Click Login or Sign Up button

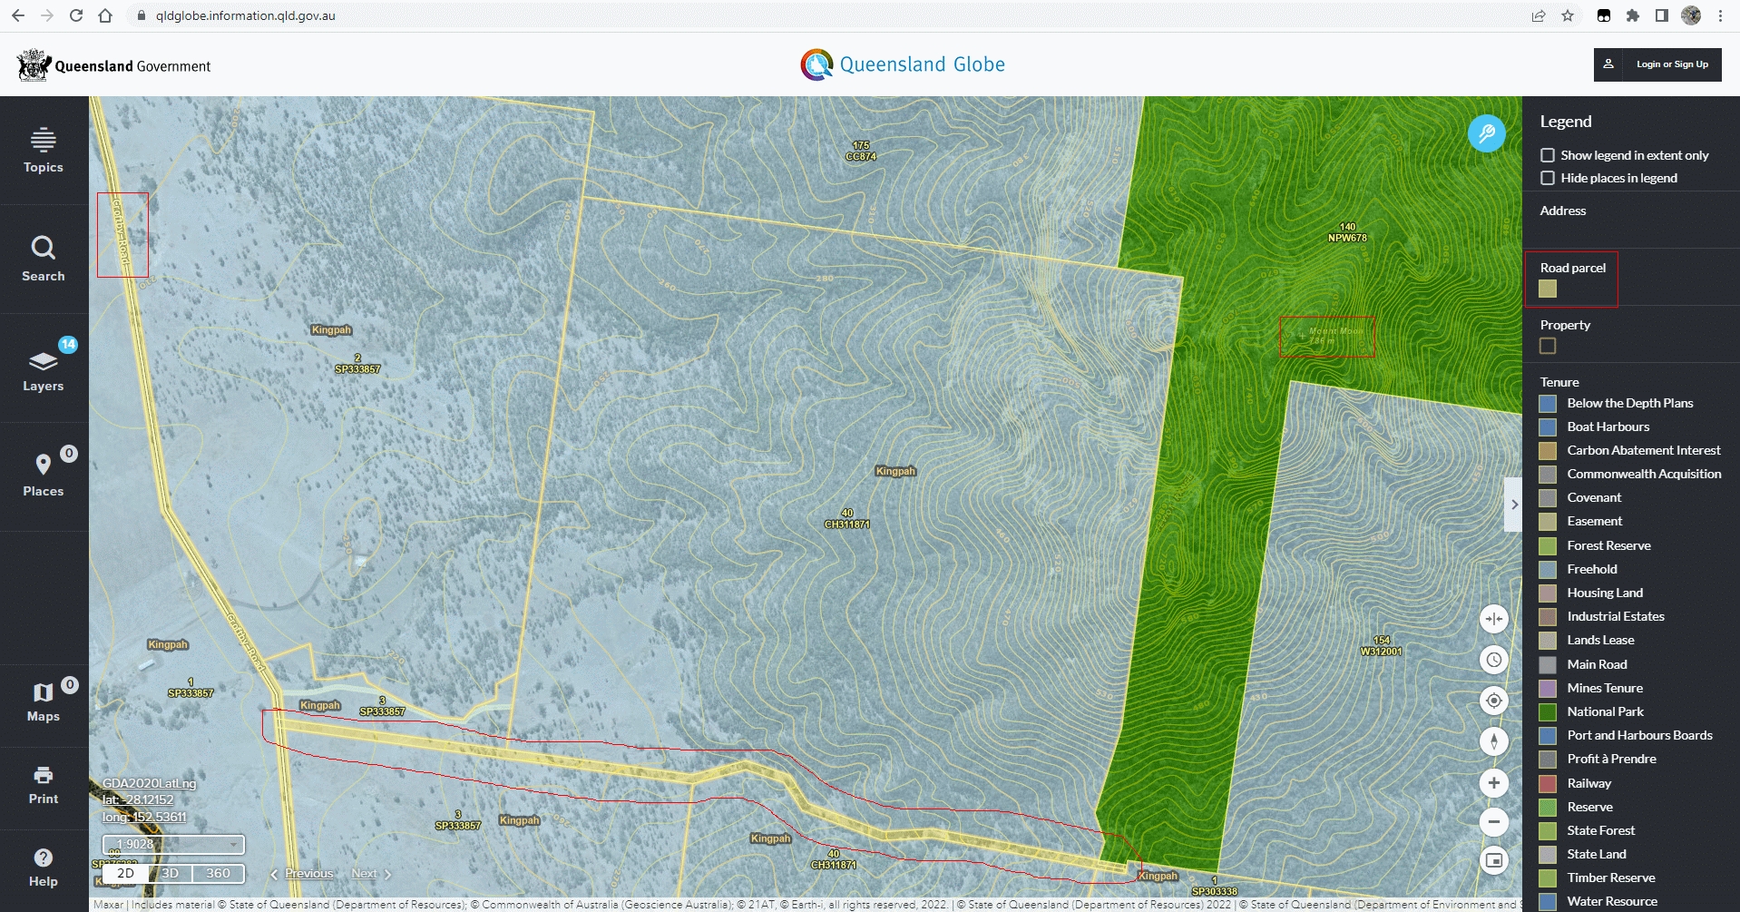(1657, 64)
